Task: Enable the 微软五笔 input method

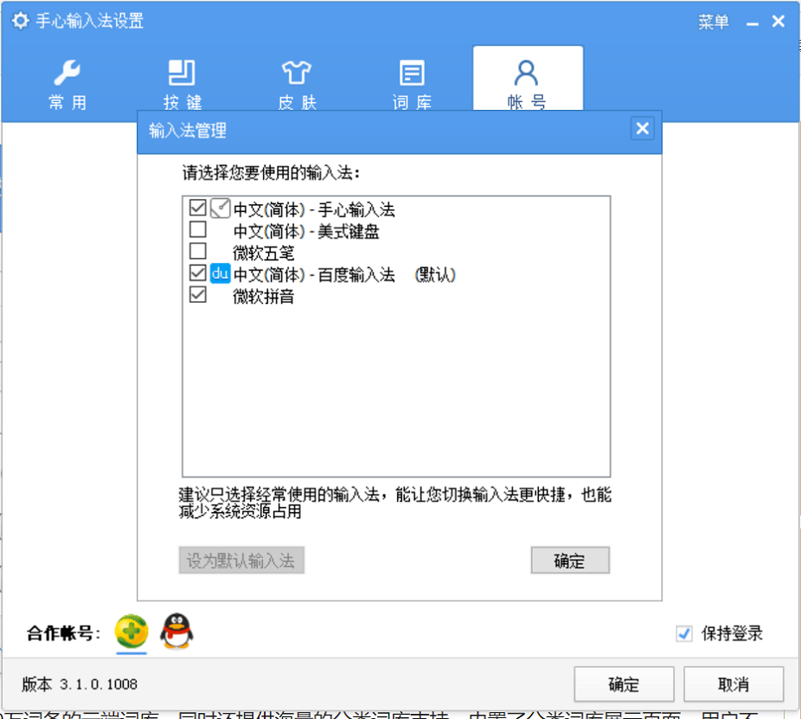Action: pos(196,252)
